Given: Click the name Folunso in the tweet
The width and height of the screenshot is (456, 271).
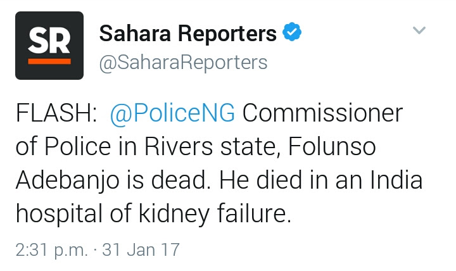Looking at the screenshot, I should (332, 146).
